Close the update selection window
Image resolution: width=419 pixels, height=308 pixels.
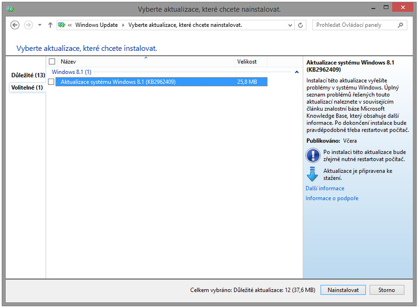[x=403, y=7]
